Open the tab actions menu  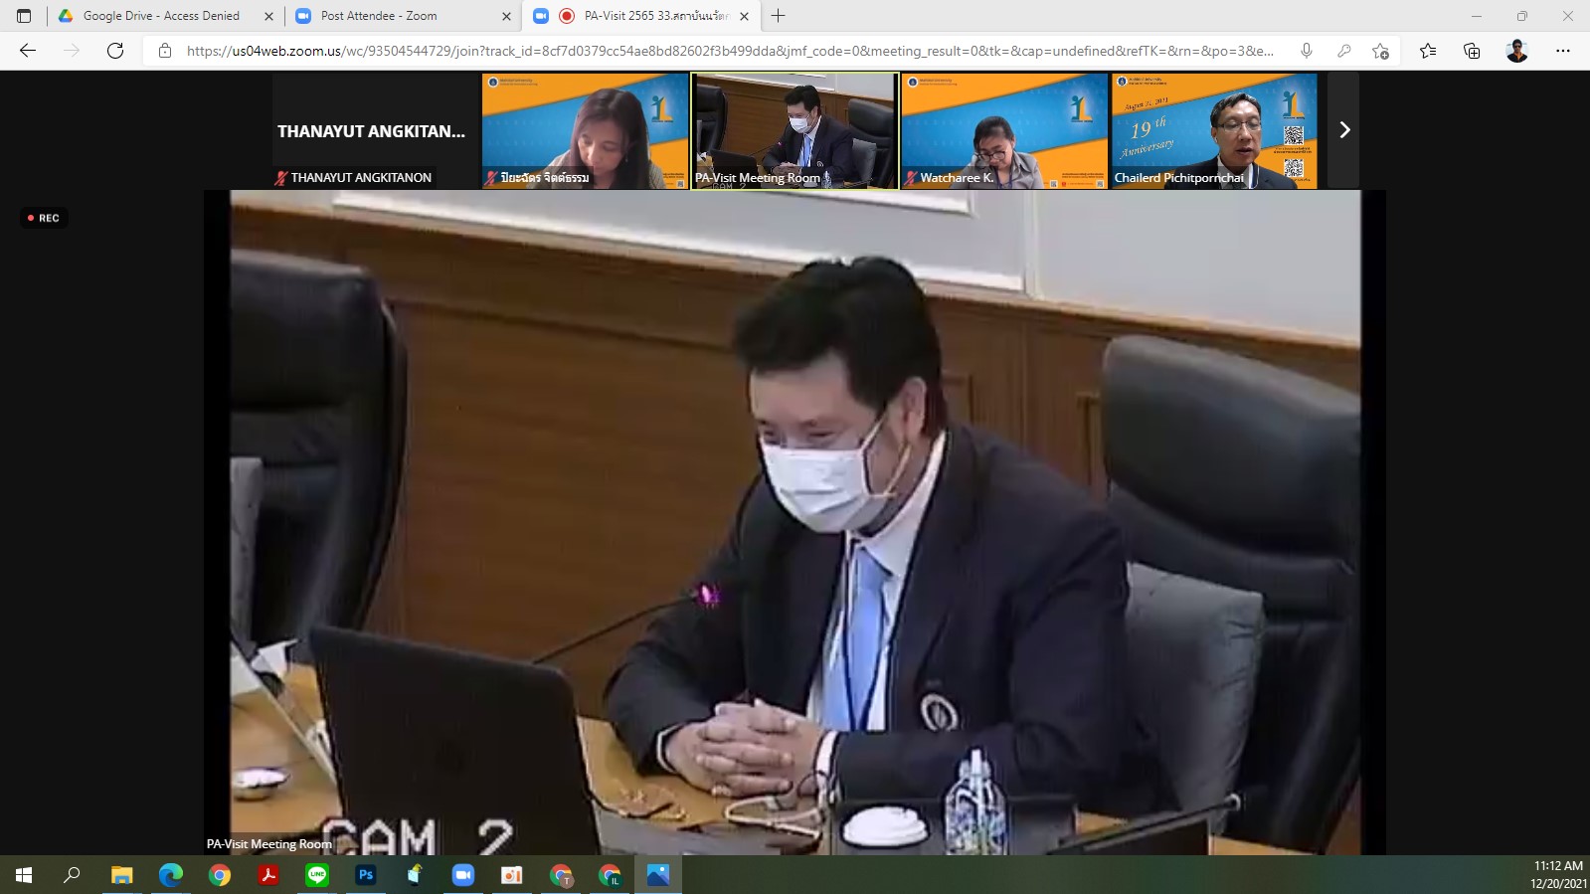tap(24, 16)
